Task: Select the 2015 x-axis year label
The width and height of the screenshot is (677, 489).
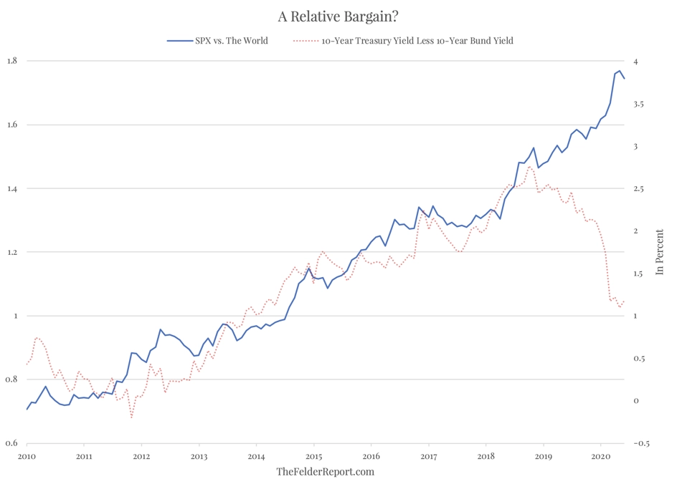Action: pos(313,456)
